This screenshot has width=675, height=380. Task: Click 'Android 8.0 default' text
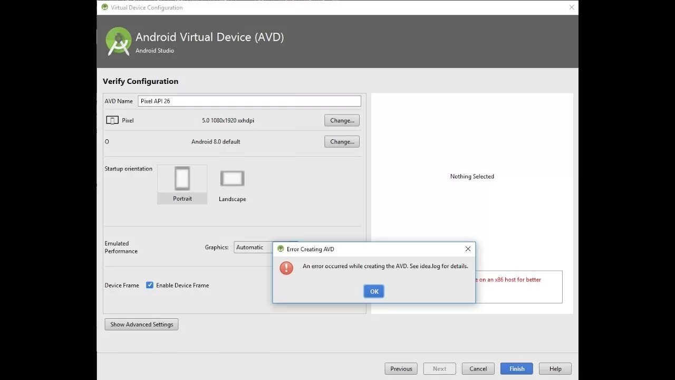click(x=216, y=141)
